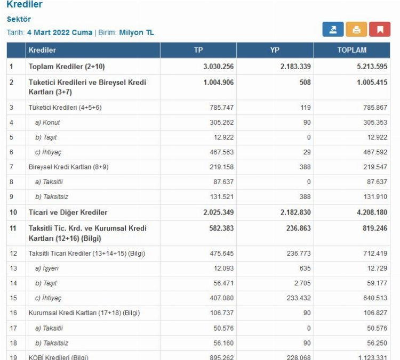Click the Milyon TL unit text
The image size is (400, 360).
tap(137, 32)
